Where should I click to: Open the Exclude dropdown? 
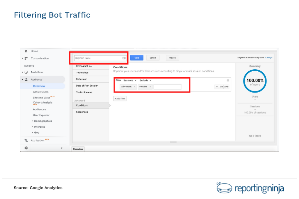pyautogui.click(x=145, y=80)
